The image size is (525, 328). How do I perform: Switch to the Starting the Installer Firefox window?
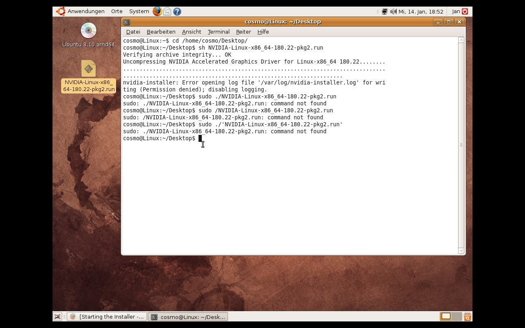pyautogui.click(x=107, y=317)
